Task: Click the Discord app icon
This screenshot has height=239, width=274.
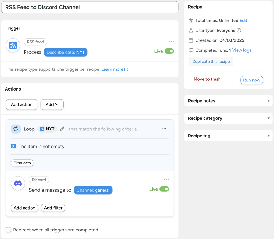Action: tap(18, 183)
